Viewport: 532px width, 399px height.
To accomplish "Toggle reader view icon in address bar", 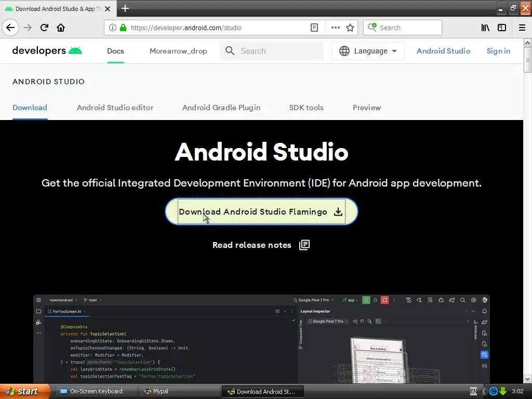I will 314,28.
